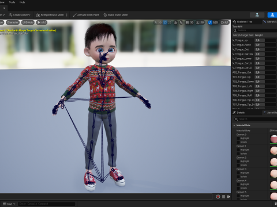
Task: Click the morph target search field
Action: tap(254, 30)
